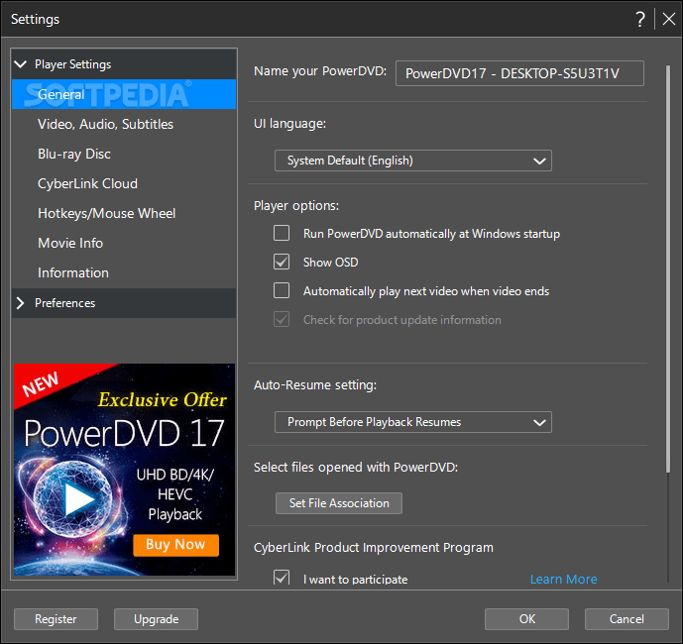Click the play icon in PowerDVD 17 ad

pos(78,499)
